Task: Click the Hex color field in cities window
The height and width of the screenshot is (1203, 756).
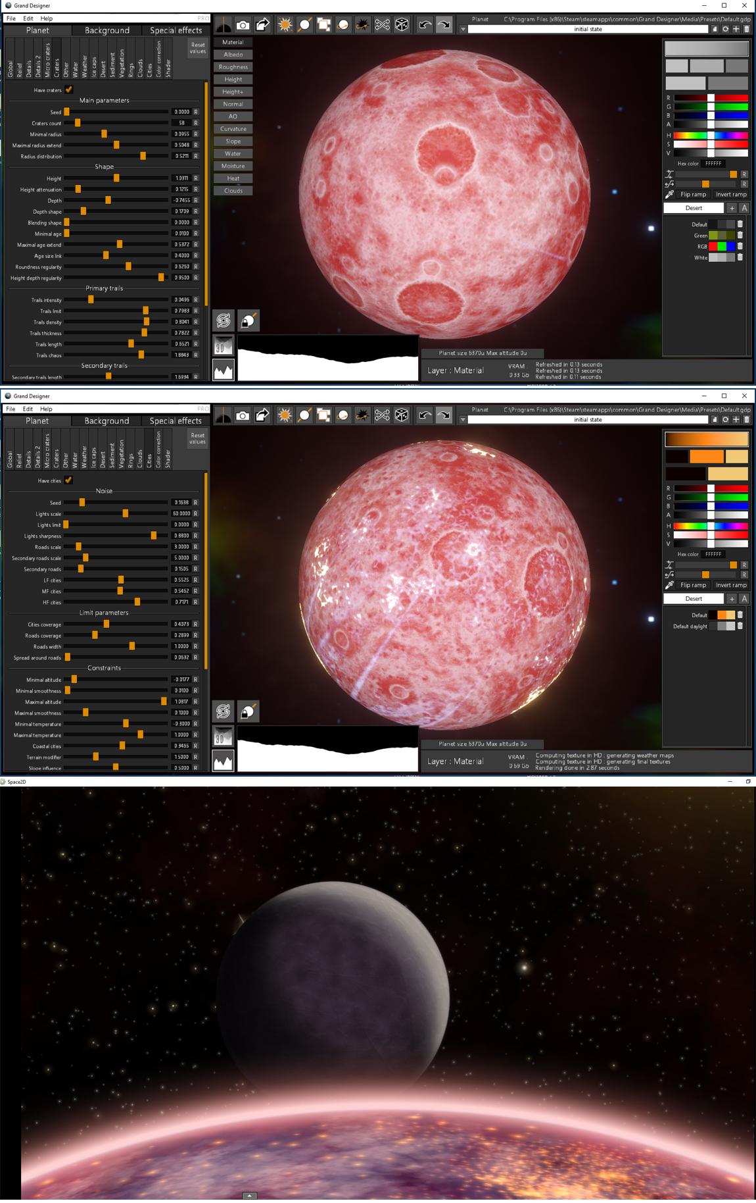Action: pyautogui.click(x=713, y=554)
